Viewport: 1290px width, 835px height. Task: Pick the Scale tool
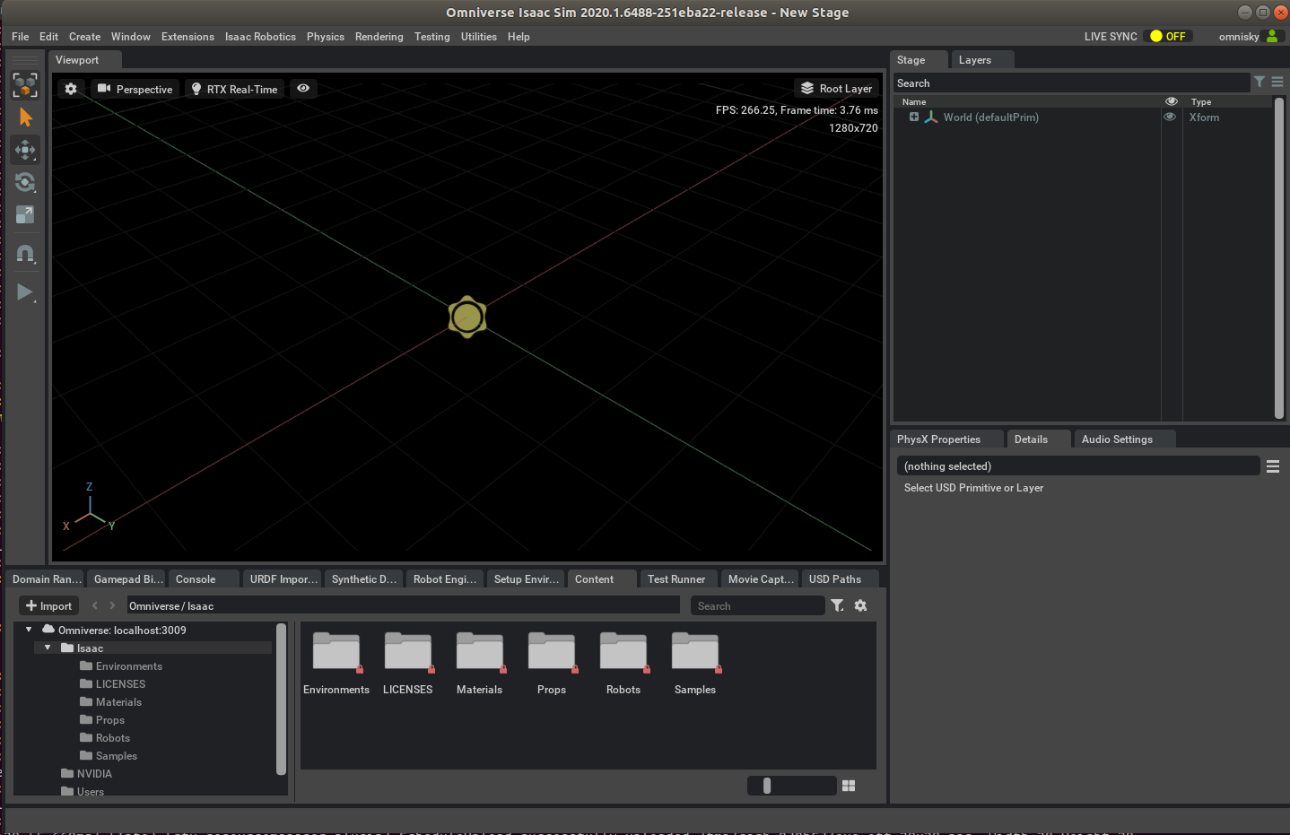(x=25, y=214)
